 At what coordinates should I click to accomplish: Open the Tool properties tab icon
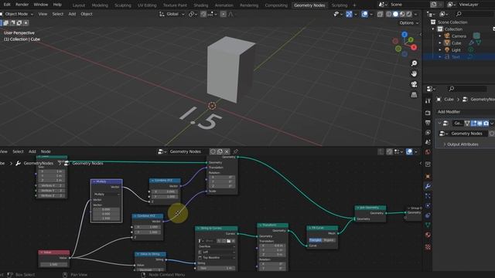point(428,101)
